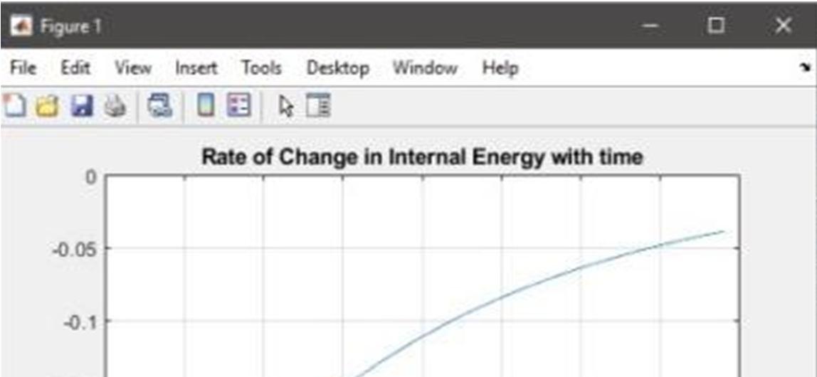
Task: Open the Property Inspector icon
Action: pyautogui.click(x=318, y=106)
